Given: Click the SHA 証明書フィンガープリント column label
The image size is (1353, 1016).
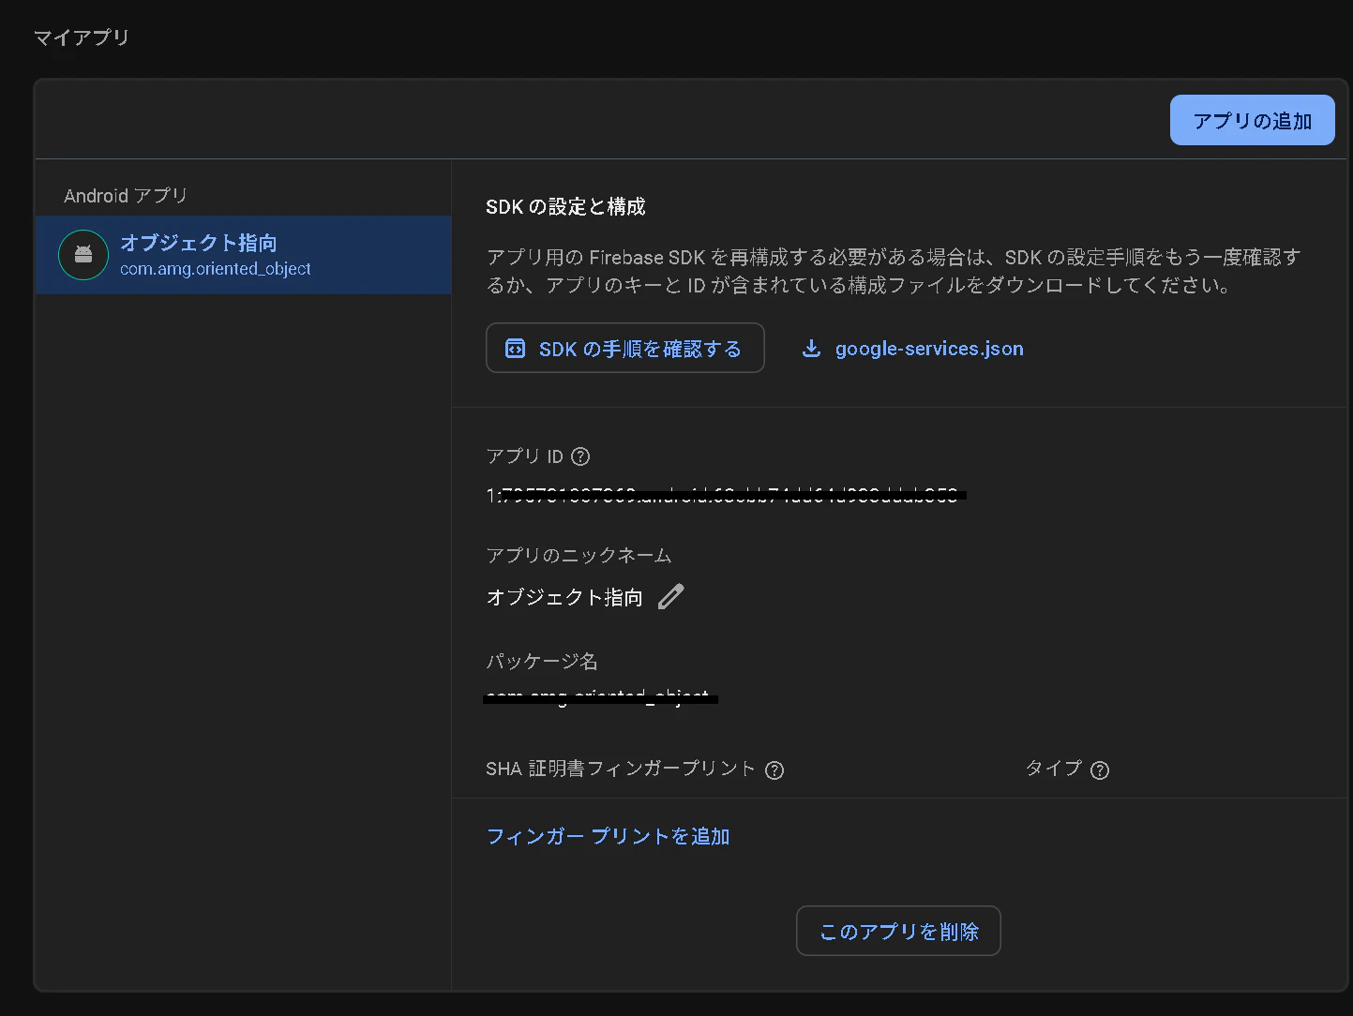Looking at the screenshot, I should (x=621, y=769).
